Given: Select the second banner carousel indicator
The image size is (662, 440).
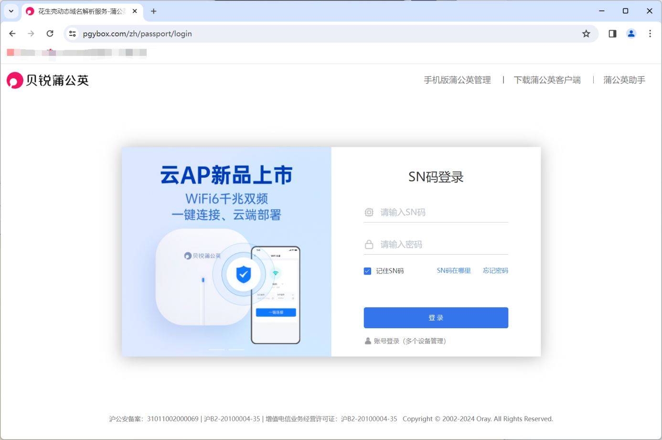Looking at the screenshot, I should 236,350.
